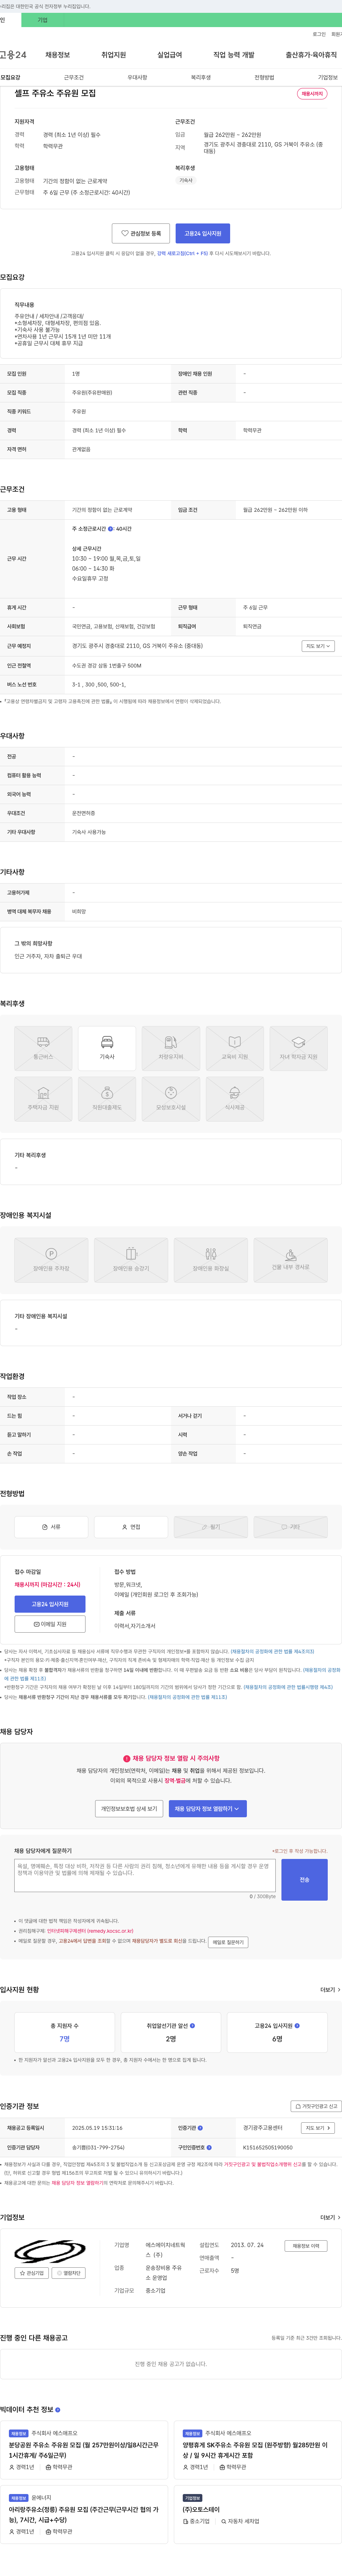The image size is (342, 2576).
Task: Jump to 복리후생 section tab
Action: click(x=201, y=77)
